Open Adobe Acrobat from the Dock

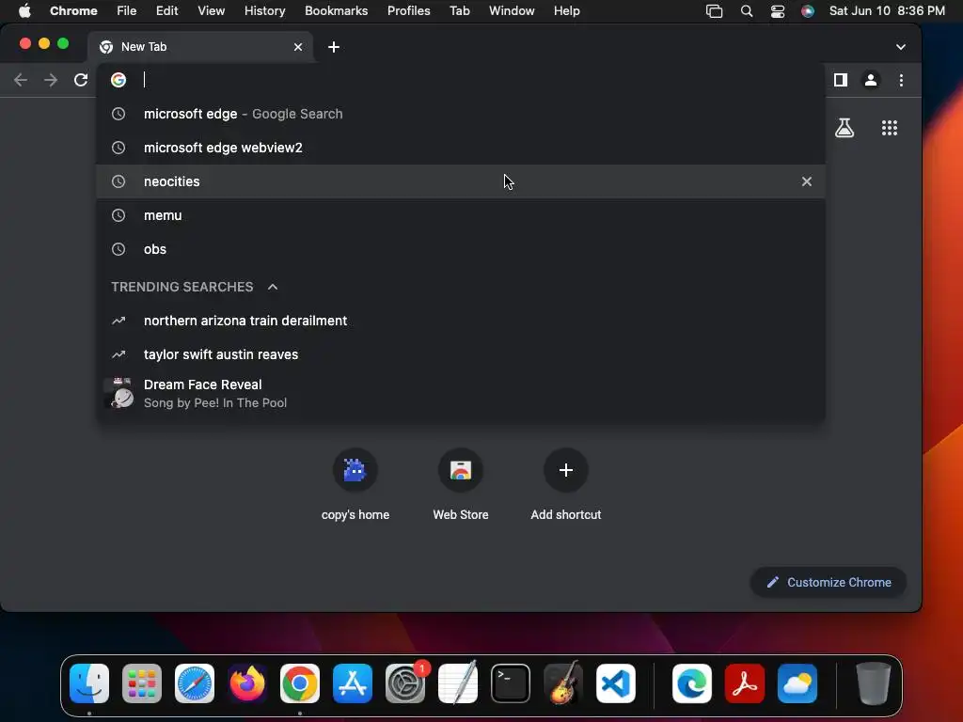[745, 683]
